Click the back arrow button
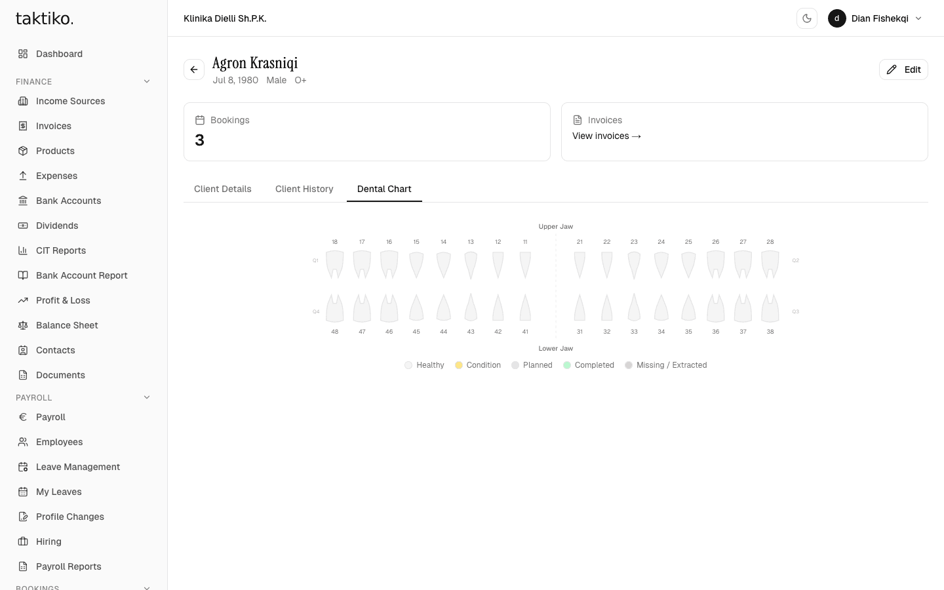This screenshot has width=944, height=590. (x=194, y=69)
